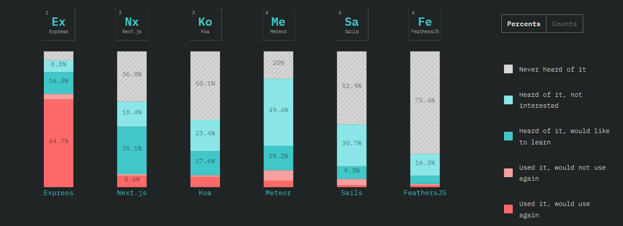
Task: Click 'Used it, would not use again' legend swatch
Action: click(x=508, y=173)
